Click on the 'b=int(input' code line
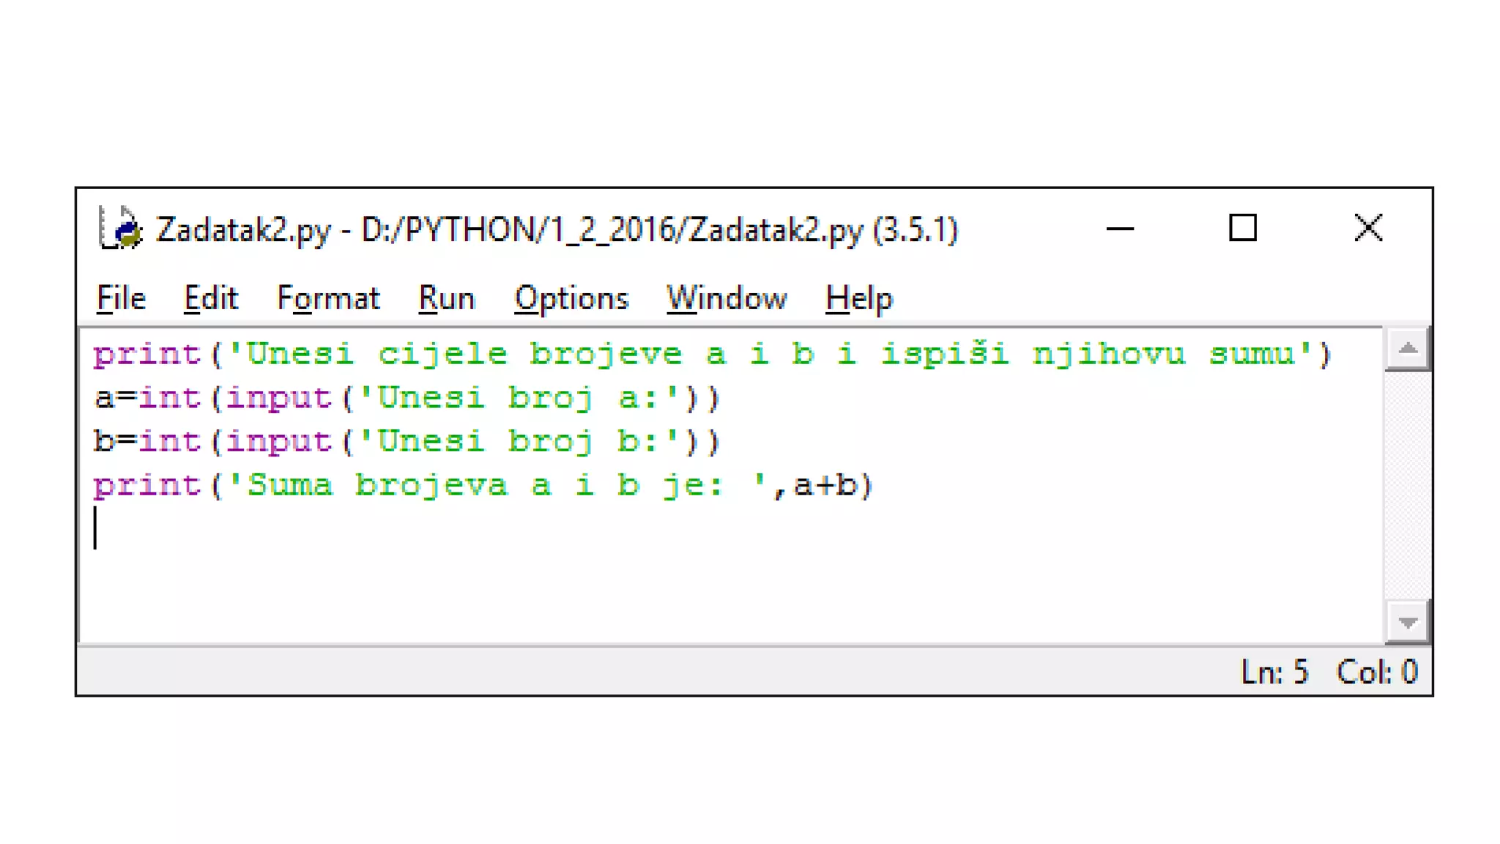 (406, 442)
